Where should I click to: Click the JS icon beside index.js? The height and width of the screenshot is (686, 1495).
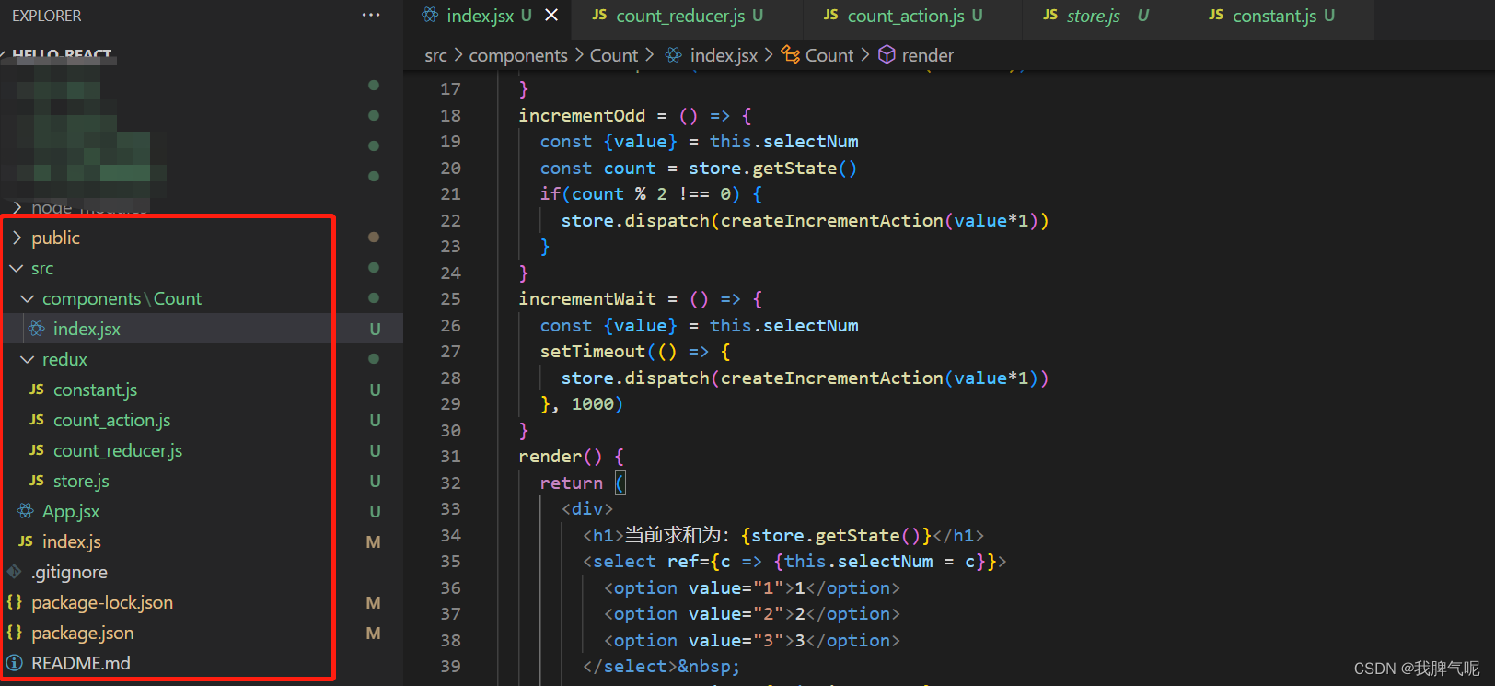[x=26, y=541]
